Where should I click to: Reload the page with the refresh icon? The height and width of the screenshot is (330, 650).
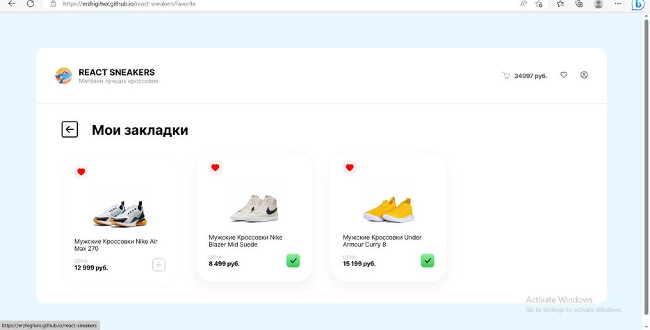(x=31, y=3)
